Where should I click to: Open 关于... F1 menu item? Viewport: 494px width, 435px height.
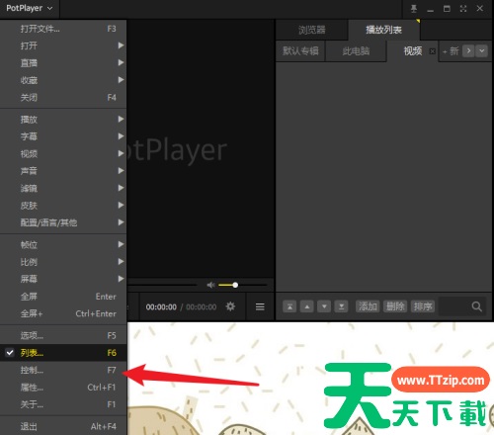63,404
